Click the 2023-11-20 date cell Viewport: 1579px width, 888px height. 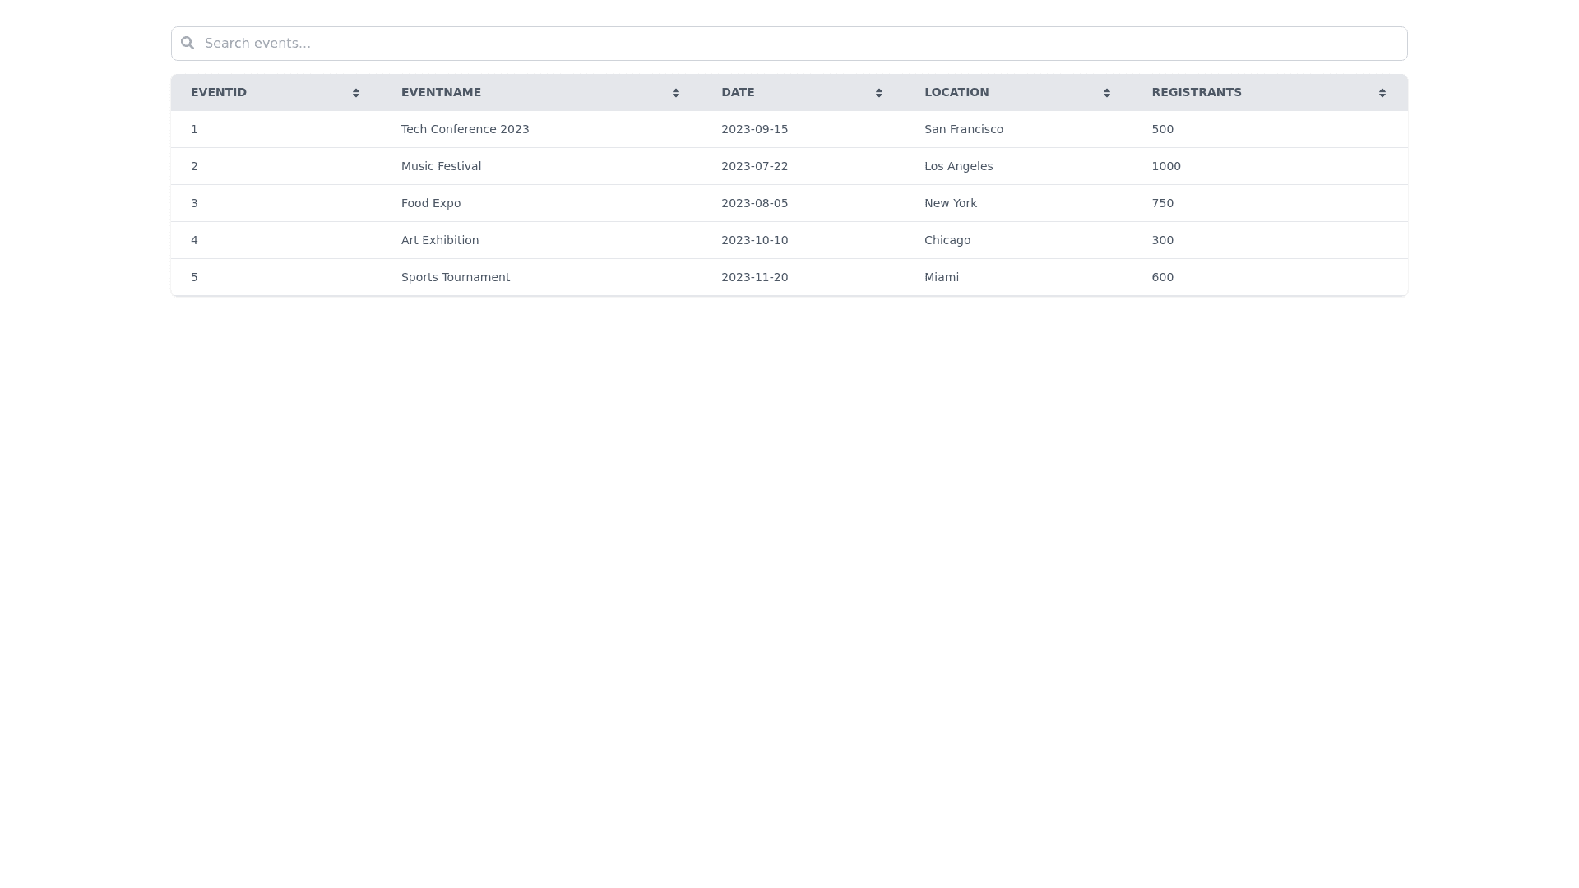click(754, 277)
